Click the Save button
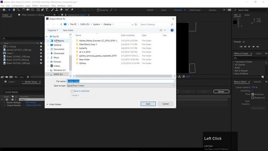This screenshot has height=151, width=268. 148,104
